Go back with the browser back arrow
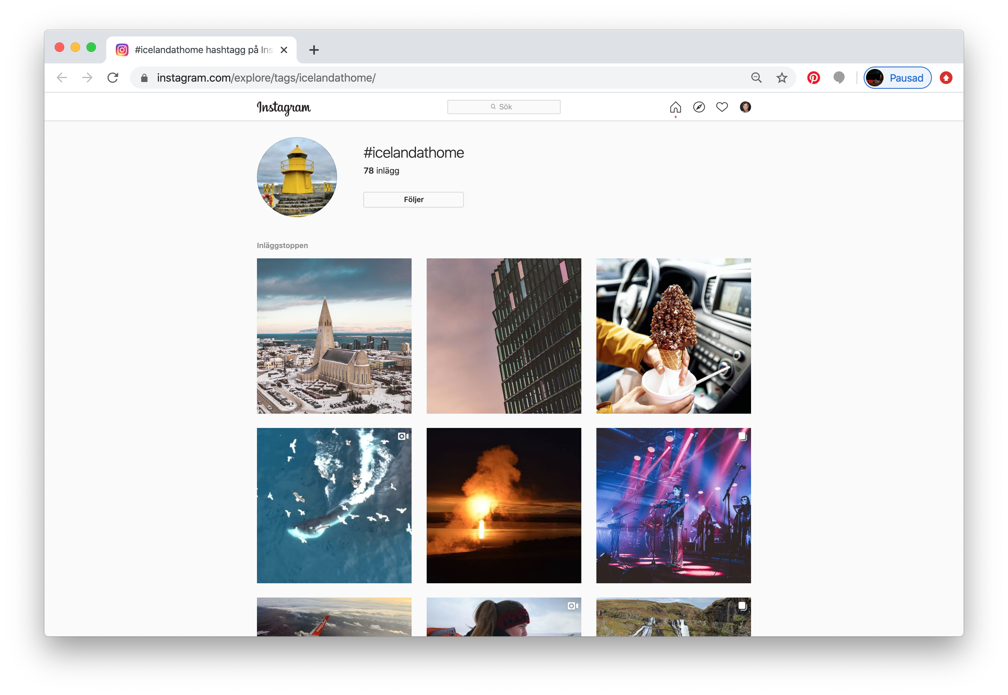Image resolution: width=1008 pixels, height=695 pixels. tap(62, 78)
